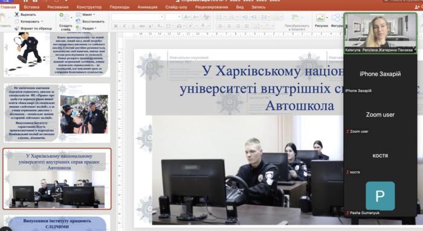Screen dimensions: 423x231
Task: Insert a picture via Рисунок icon
Action: 320,18
